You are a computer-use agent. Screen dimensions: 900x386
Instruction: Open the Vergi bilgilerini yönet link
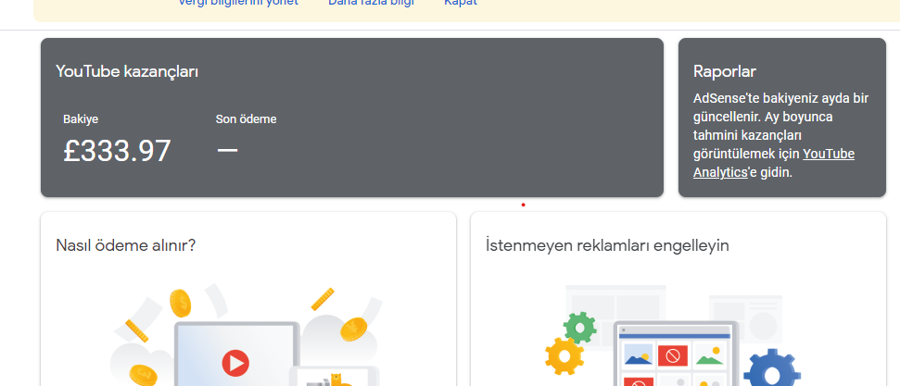pyautogui.click(x=237, y=2)
